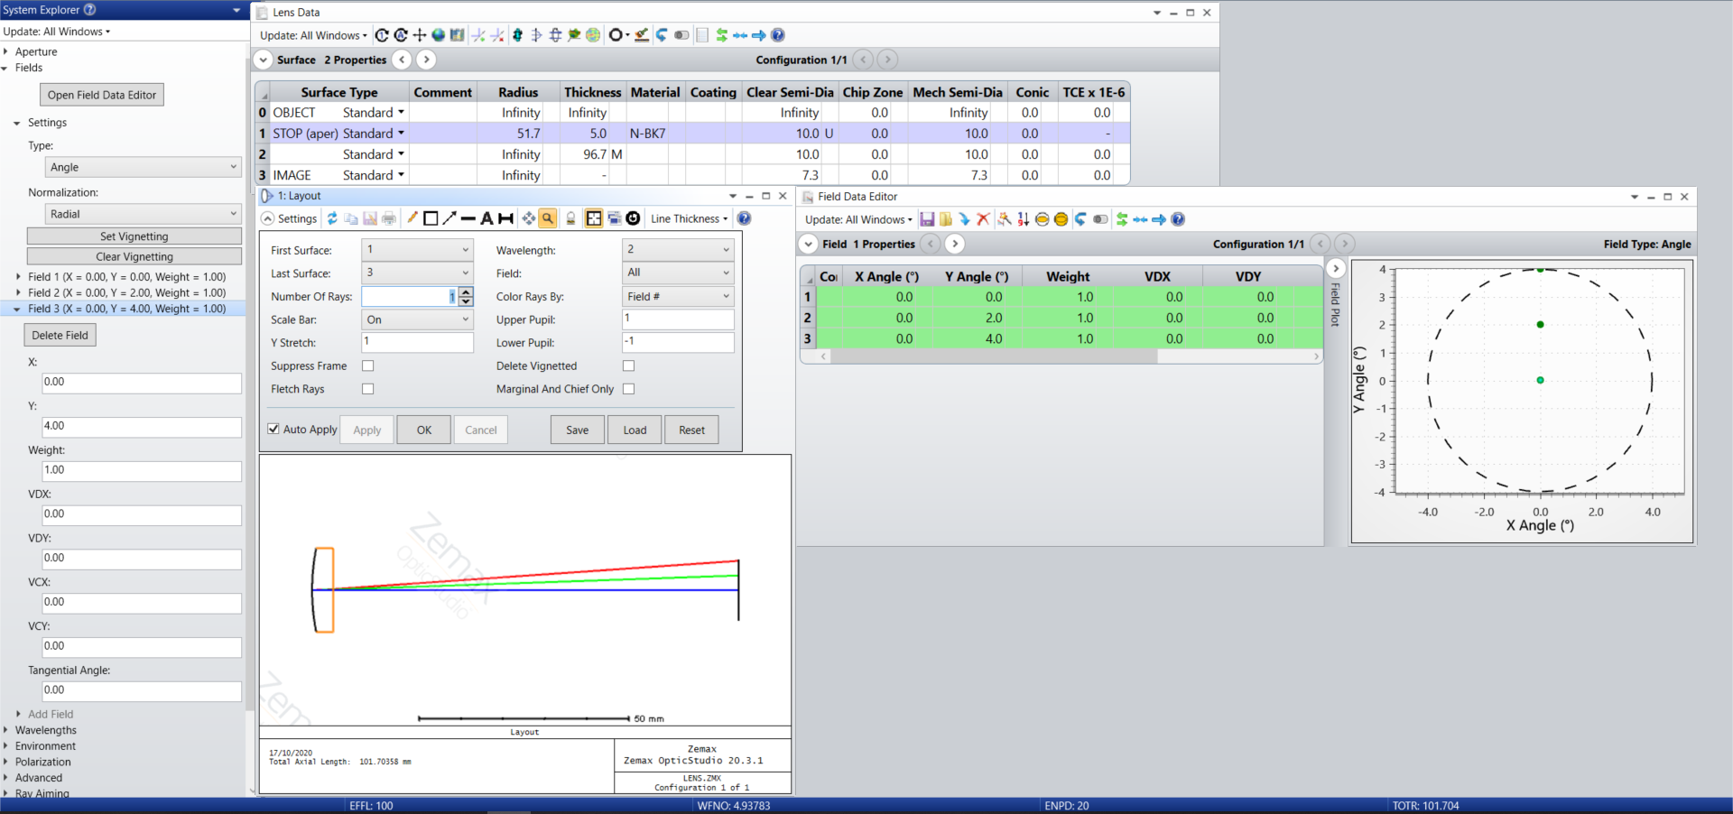
Task: Click the floppy disk save icon in Field Data Editor
Action: coord(927,219)
